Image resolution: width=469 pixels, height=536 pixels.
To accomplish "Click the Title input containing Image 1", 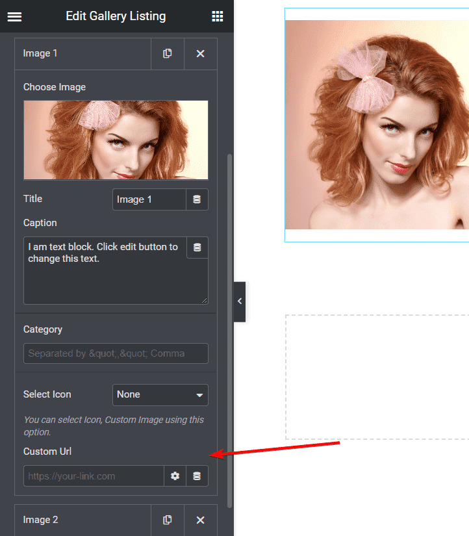I will (x=149, y=199).
